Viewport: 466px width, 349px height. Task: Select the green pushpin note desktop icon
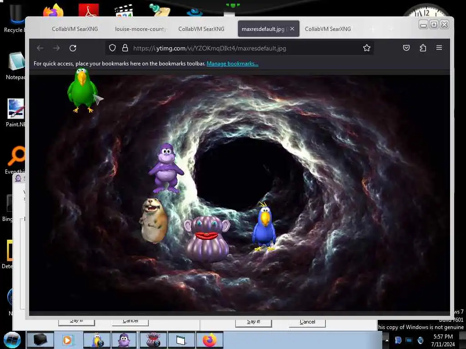(x=160, y=10)
